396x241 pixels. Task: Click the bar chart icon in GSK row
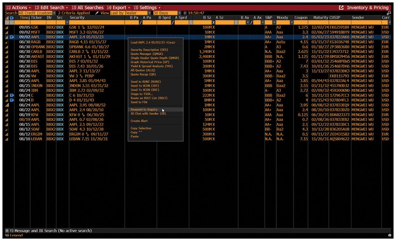pyautogui.click(x=7, y=27)
